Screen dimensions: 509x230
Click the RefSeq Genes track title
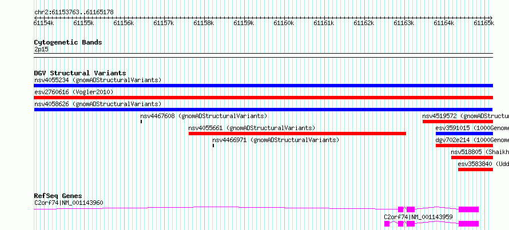click(58, 196)
